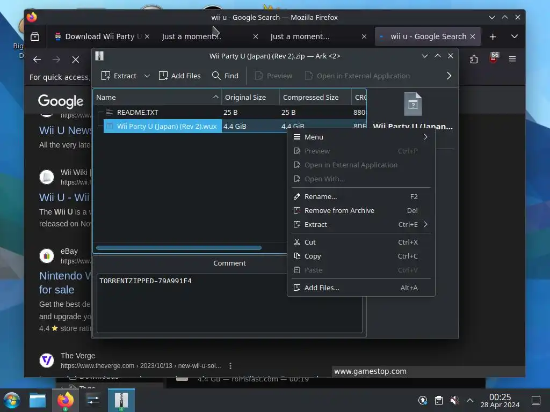Expand the Ark toolbar overflow chevron
The width and height of the screenshot is (550, 412).
tap(449, 76)
